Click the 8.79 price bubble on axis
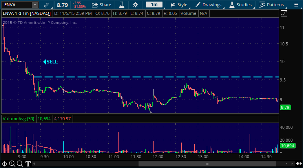Image resolution: width=303 pixels, height=168 pixels. coord(285,107)
